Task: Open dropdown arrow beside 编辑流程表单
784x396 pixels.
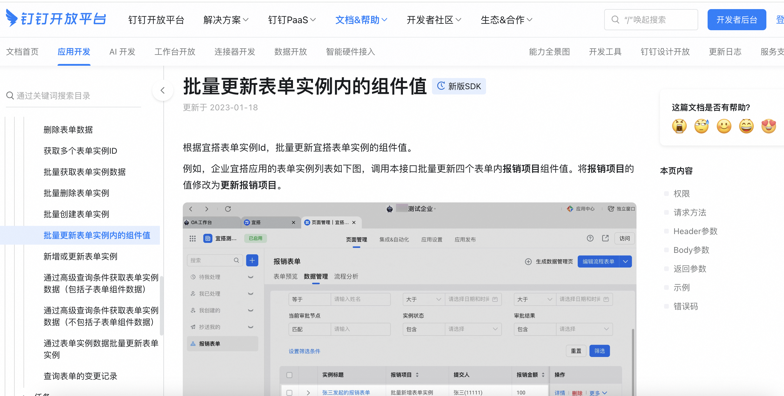Action: [625, 262]
